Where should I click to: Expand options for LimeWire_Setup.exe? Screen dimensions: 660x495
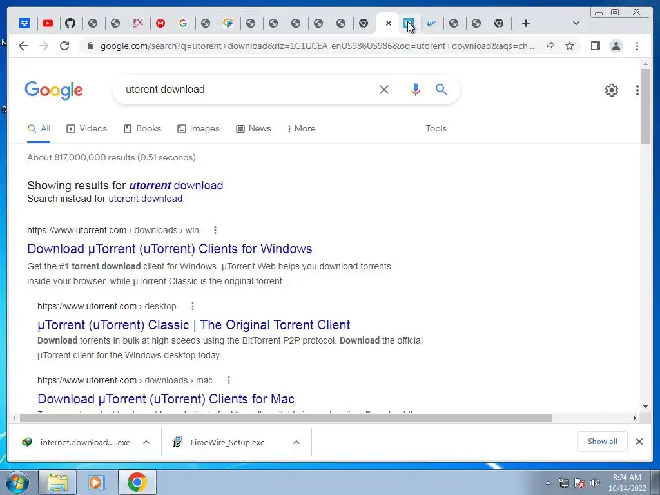(x=296, y=442)
